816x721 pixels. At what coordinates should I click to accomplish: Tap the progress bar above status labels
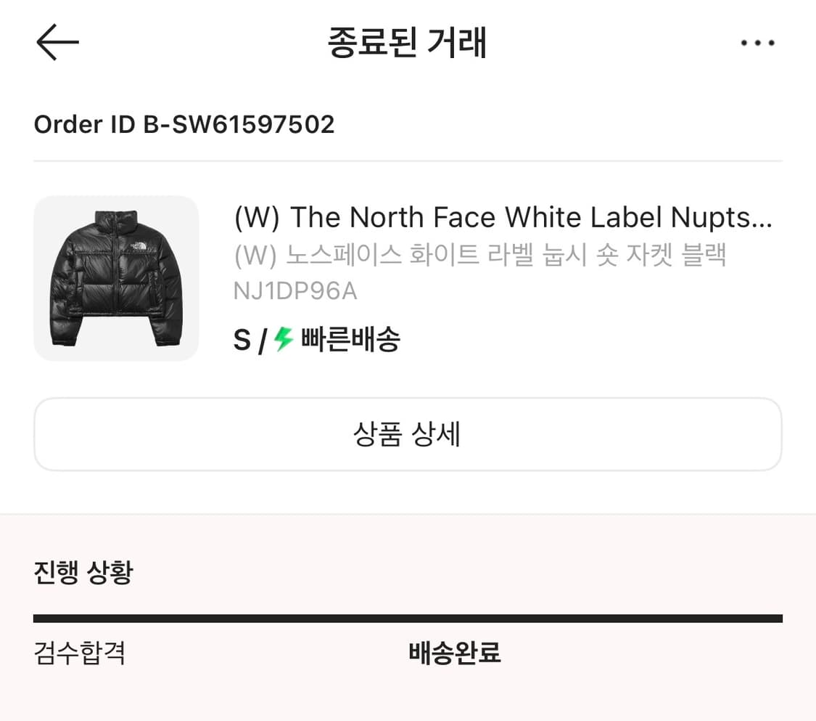click(408, 617)
